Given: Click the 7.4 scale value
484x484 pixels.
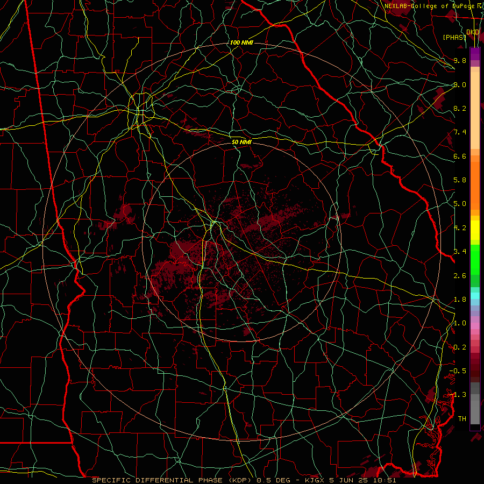Looking at the screenshot, I should pyautogui.click(x=460, y=132).
